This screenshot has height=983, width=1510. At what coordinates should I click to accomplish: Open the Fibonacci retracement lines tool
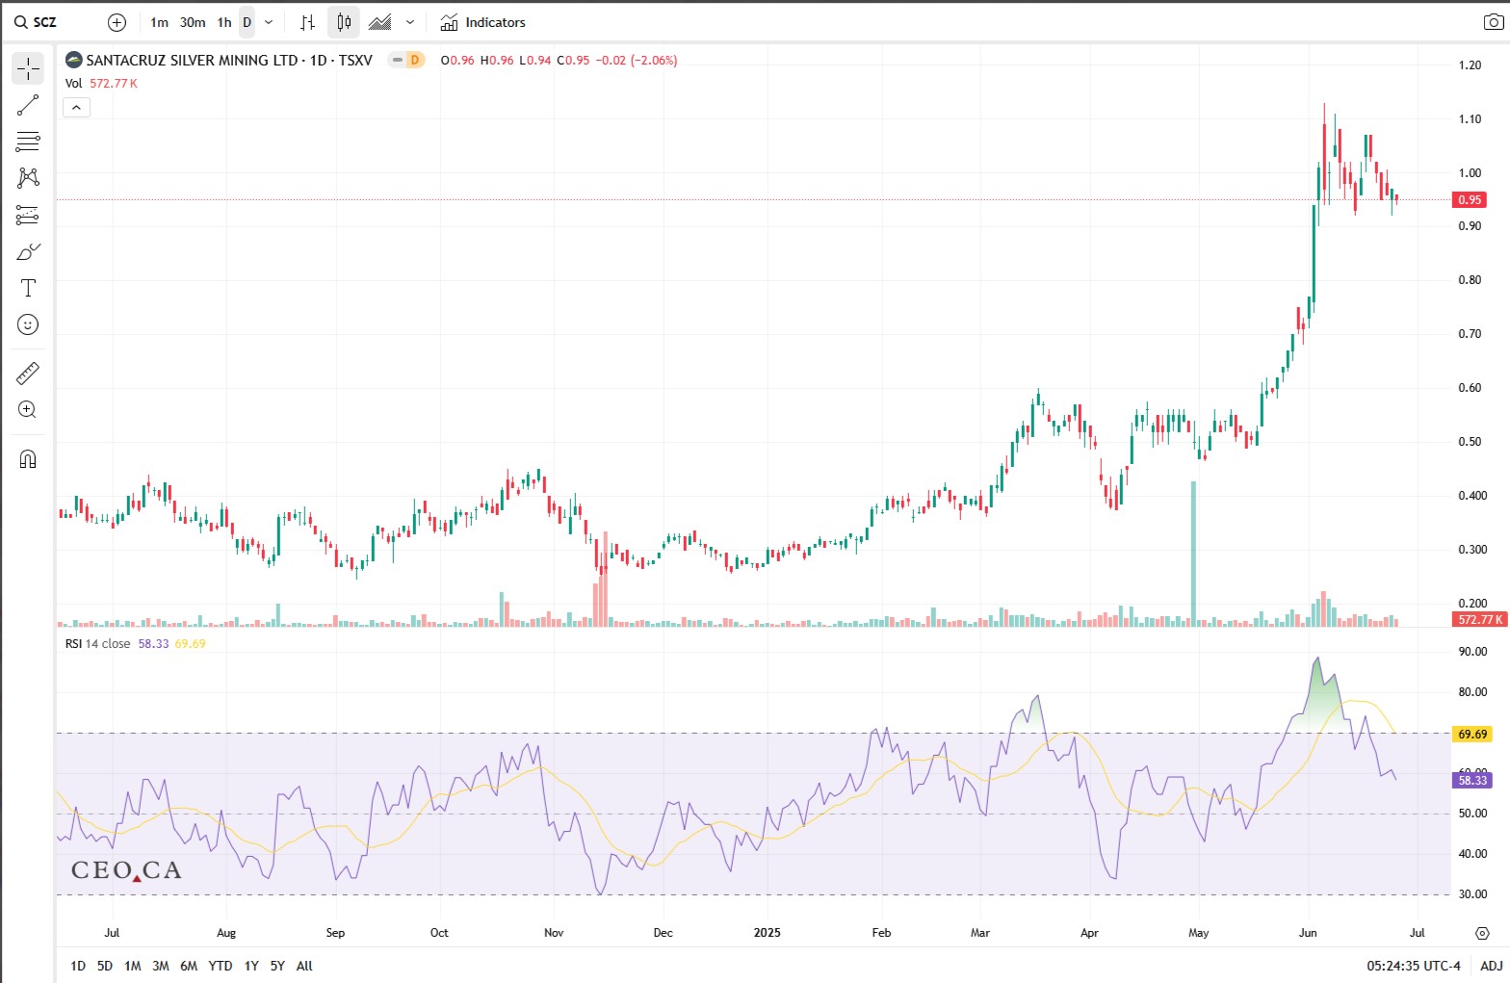[28, 142]
